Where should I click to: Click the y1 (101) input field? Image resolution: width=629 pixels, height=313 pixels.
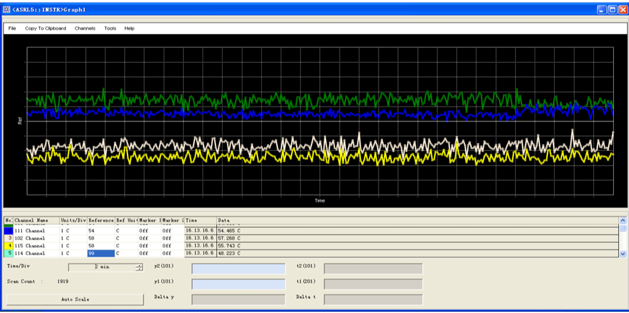coord(238,284)
